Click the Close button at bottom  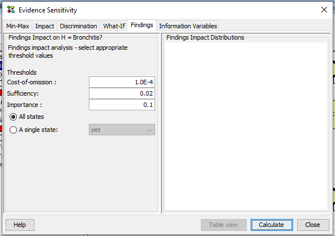click(313, 225)
